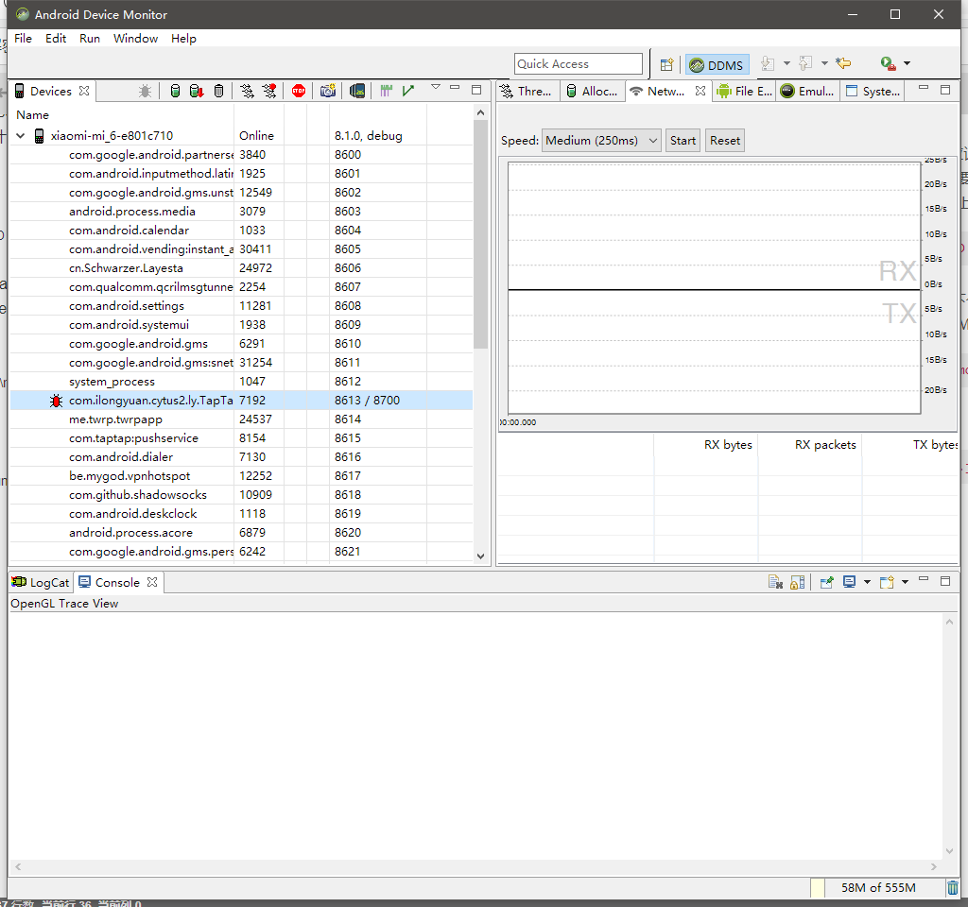Switch to the System Information tab
This screenshot has height=907, width=968.
pos(873,92)
